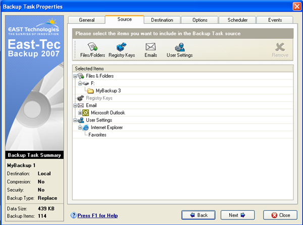Click the Close button at bottom
Screen dimensions: 303x225
280,215
